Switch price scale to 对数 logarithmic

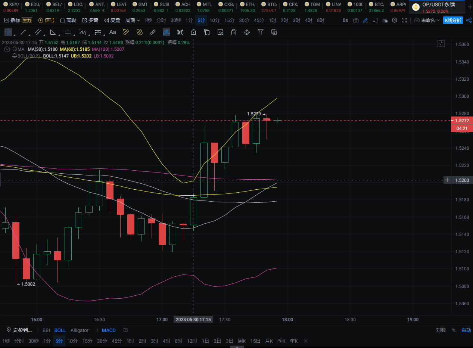tap(441, 330)
